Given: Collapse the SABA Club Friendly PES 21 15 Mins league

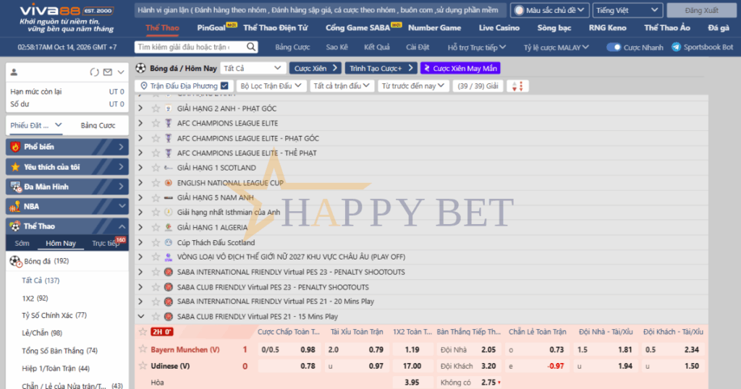Looking at the screenshot, I should click(x=141, y=316).
